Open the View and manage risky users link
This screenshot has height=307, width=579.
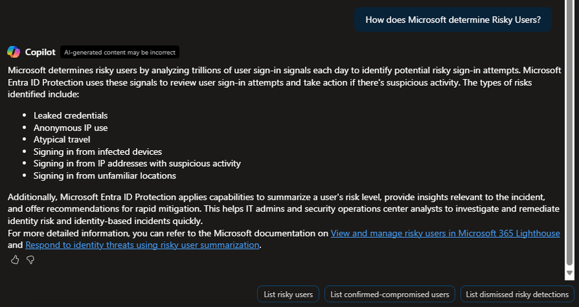coord(445,233)
